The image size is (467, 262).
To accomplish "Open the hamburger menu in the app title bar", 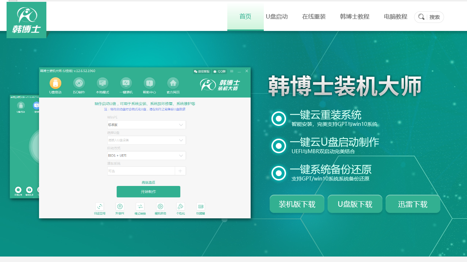I will [232, 71].
